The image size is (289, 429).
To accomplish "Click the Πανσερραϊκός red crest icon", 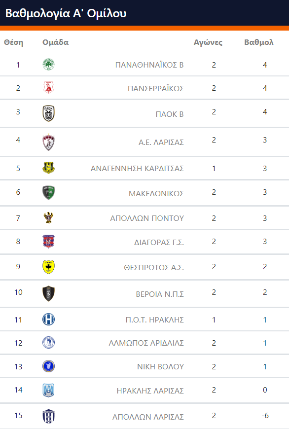I will (49, 88).
